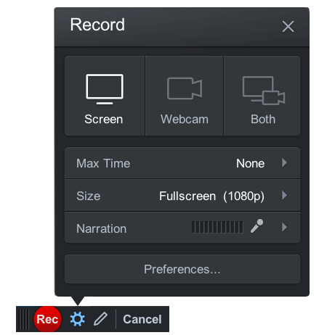Choose Both recording mode label
The height and width of the screenshot is (335, 319).
point(263,119)
